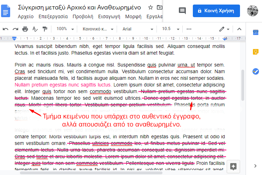This screenshot has width=262, height=175.
Task: Open the Μορφή menu
Action: (133, 16)
